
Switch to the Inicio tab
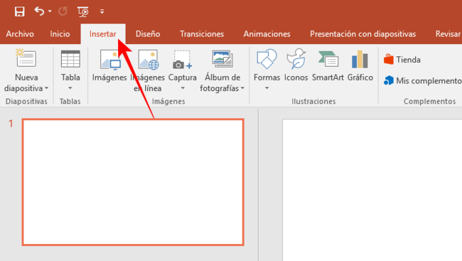point(60,34)
